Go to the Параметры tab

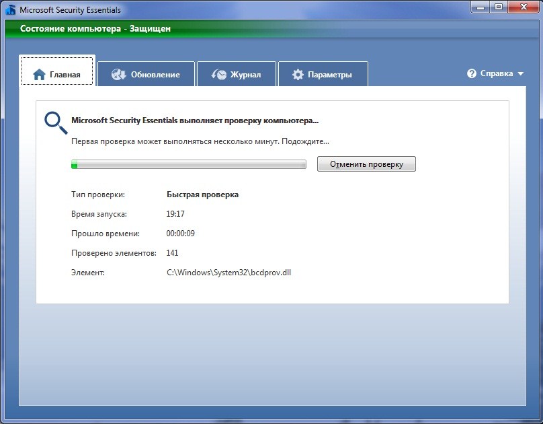(323, 74)
